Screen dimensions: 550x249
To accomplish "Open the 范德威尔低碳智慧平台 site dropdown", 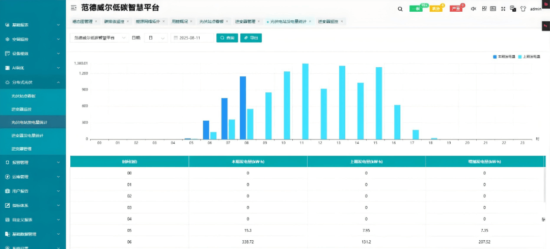I will click(100, 38).
